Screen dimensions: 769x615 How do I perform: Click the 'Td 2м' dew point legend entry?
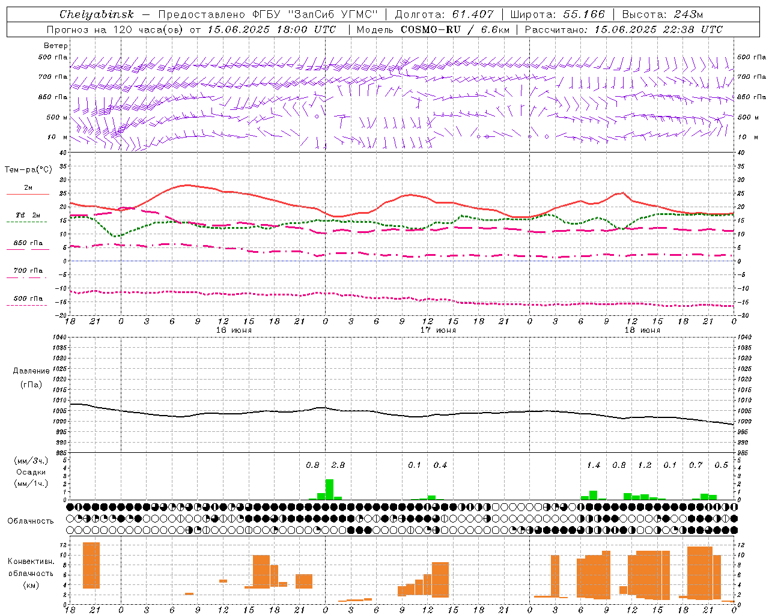[28, 215]
